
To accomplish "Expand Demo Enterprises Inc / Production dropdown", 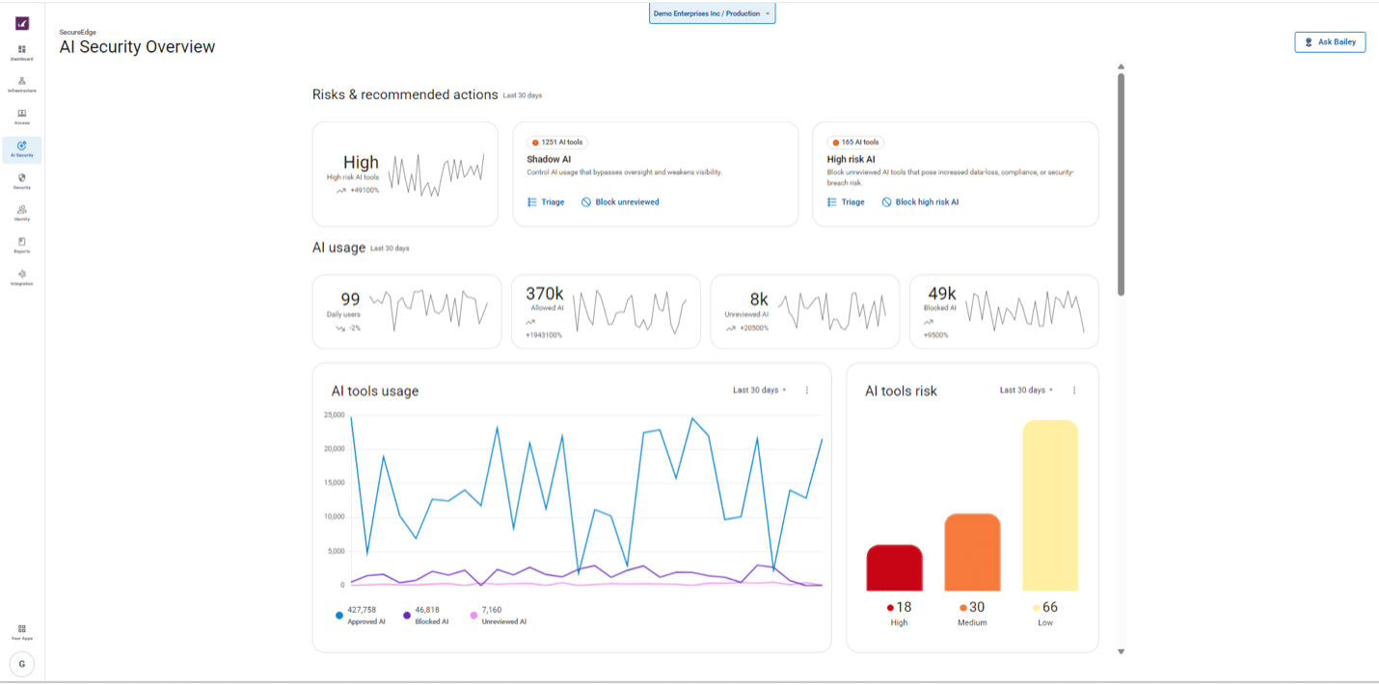I will [x=713, y=13].
